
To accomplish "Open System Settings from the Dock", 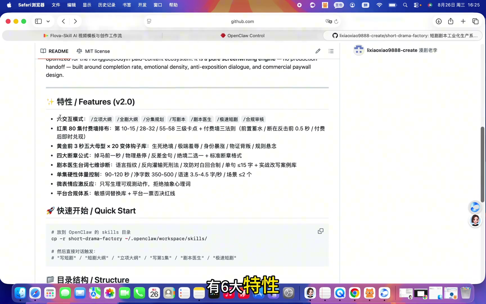I will coord(289,293).
